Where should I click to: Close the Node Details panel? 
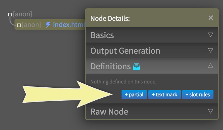[211, 18]
